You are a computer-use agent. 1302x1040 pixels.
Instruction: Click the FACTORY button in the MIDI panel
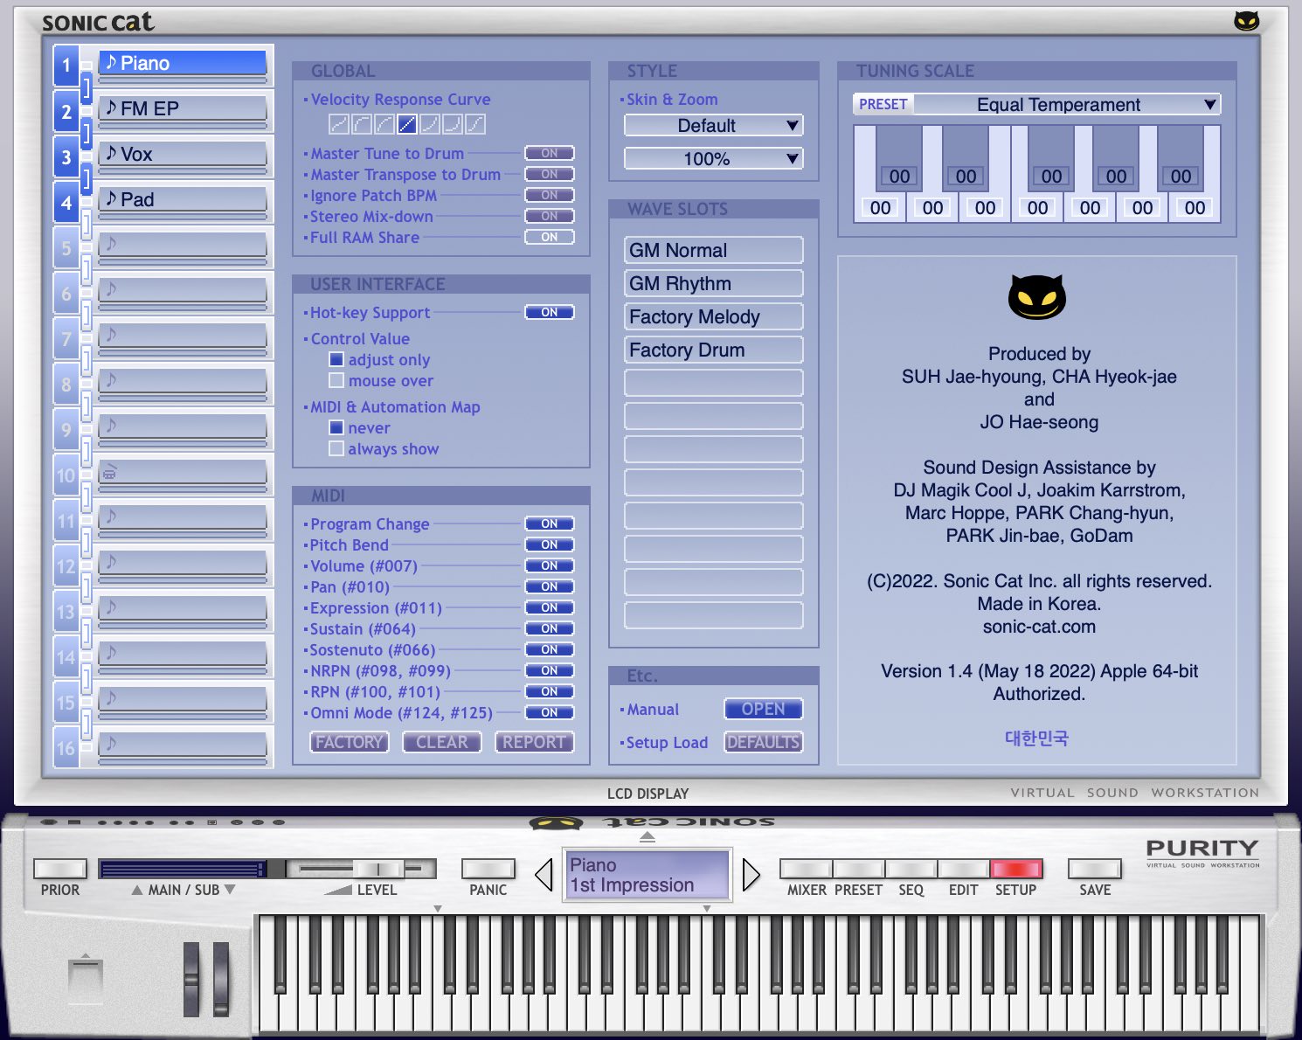point(349,742)
